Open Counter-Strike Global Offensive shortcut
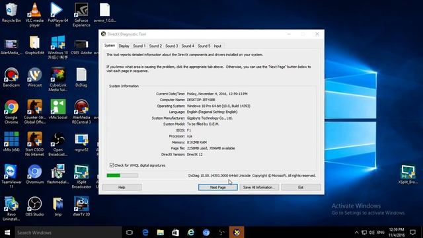 34,112
